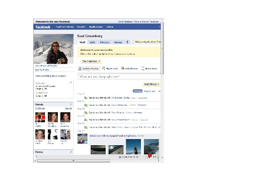Open Applications in top navigation bar
Image resolution: width=257 pixels, height=193 pixels.
coord(96,27)
